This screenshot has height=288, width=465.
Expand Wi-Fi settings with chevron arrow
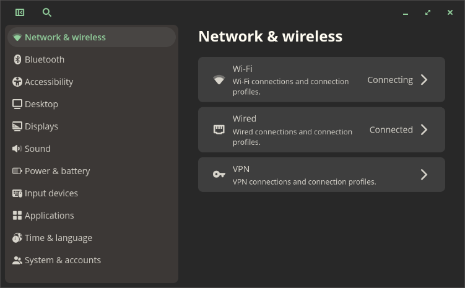[424, 80]
